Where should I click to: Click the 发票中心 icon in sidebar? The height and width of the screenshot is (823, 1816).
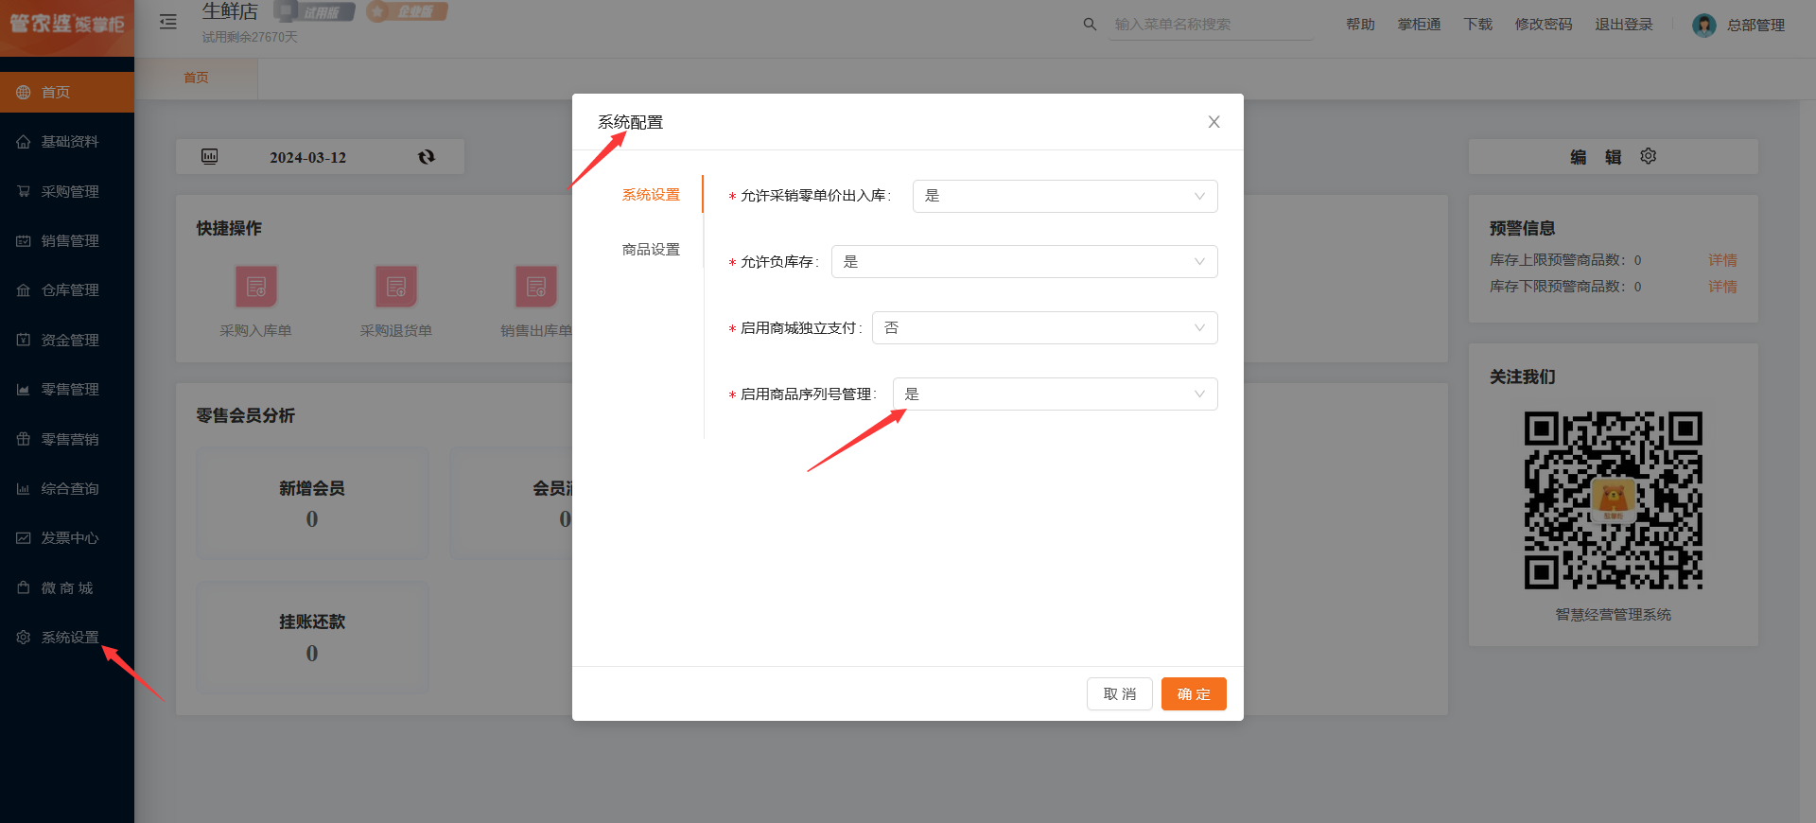[24, 538]
